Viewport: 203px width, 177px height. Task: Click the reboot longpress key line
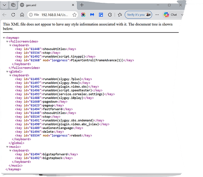click(x=53, y=136)
